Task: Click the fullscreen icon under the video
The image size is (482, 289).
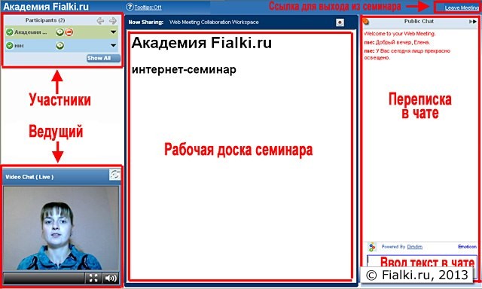Action: coord(93,278)
